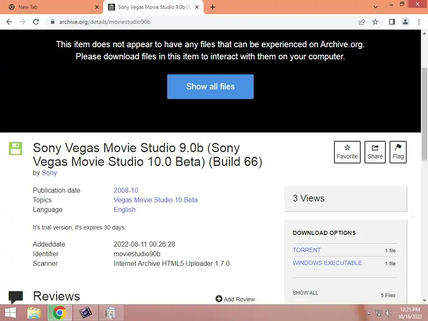
Task: Open the share-page icon in address bar
Action: [x=362, y=22]
